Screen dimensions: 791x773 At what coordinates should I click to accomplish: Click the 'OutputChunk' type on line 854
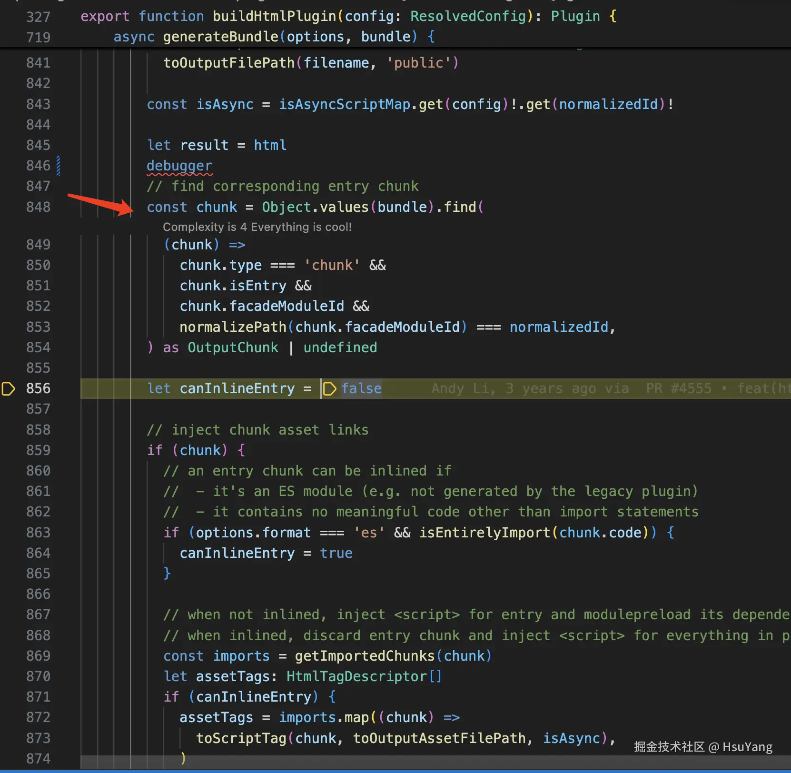(x=233, y=347)
